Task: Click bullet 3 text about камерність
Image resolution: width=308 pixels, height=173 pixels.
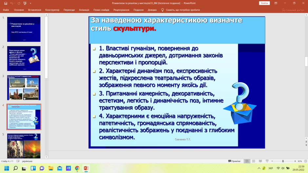Action: (x=161, y=100)
